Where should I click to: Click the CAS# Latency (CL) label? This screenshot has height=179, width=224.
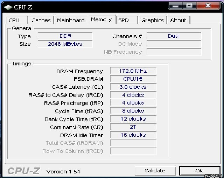coord(77,87)
